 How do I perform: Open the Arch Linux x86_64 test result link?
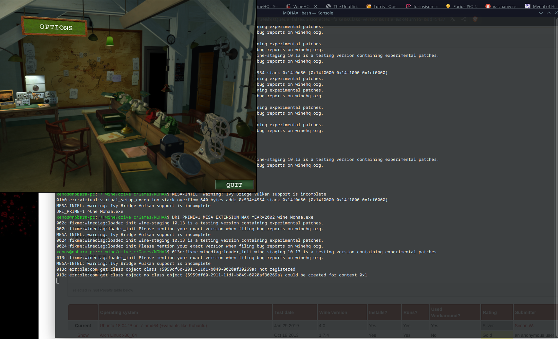(x=118, y=335)
